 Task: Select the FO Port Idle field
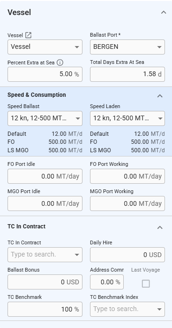[x=45, y=176]
